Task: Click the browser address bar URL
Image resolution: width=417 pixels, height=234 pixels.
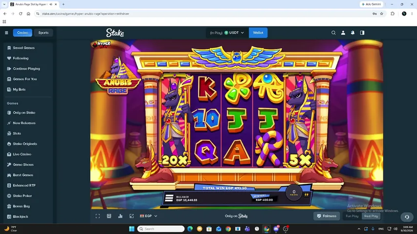Action: tap(86, 14)
